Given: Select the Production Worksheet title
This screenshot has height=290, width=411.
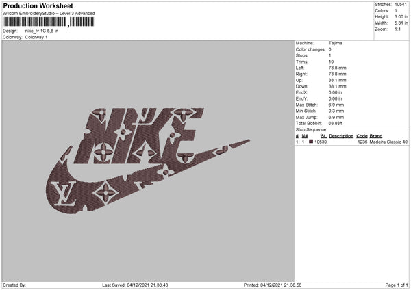Looking at the screenshot, I should point(38,5).
